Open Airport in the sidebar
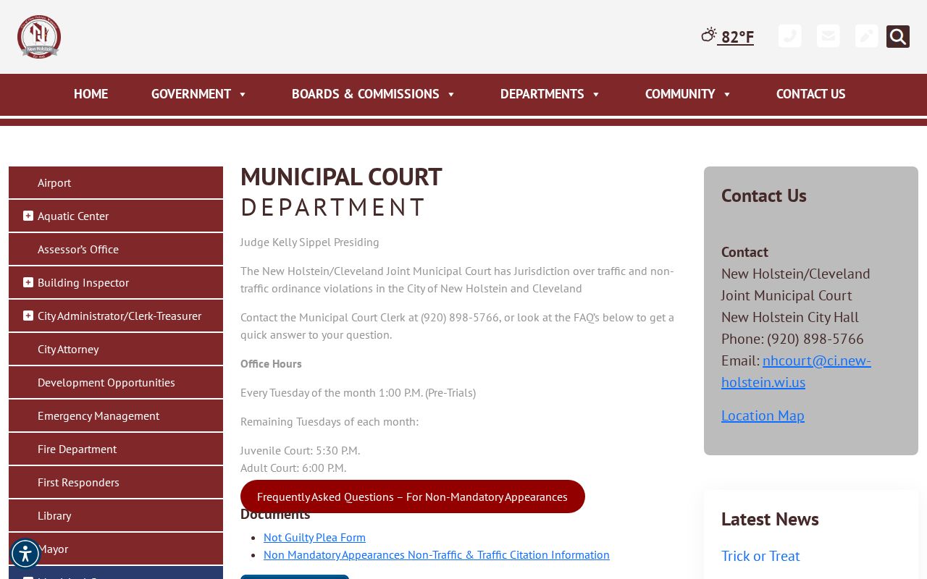This screenshot has width=927, height=579. (116, 182)
